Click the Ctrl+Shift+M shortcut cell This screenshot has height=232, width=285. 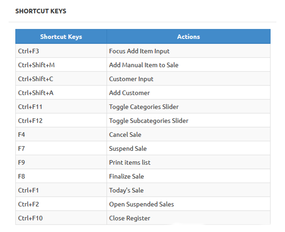point(36,65)
